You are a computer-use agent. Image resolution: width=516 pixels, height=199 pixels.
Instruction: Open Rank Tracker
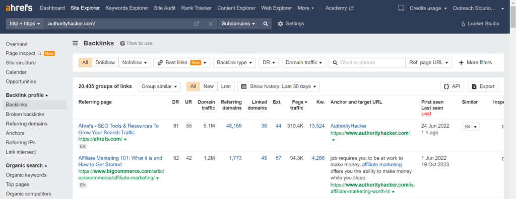(197, 8)
